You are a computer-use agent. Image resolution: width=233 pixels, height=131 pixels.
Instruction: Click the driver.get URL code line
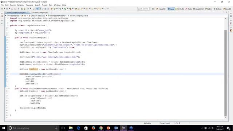[50, 57]
